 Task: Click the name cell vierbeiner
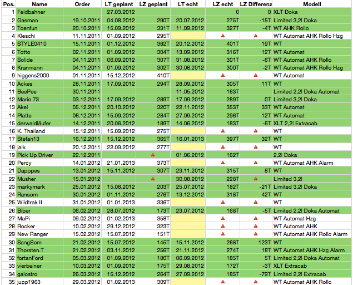click(39, 266)
